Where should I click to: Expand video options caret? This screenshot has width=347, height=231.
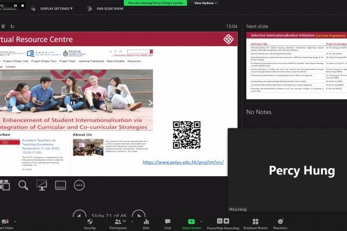pyautogui.click(x=15, y=222)
